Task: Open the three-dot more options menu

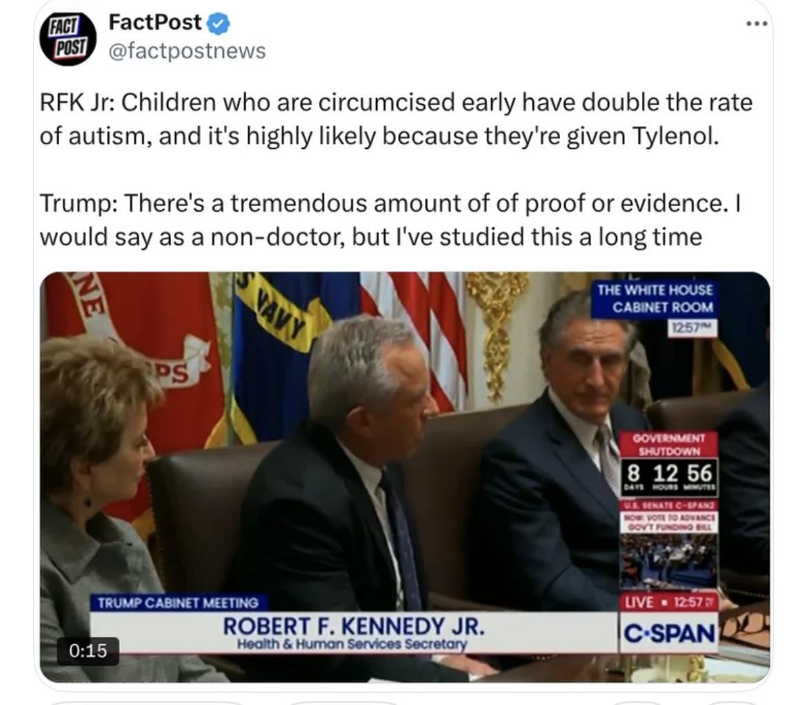Action: click(x=757, y=23)
